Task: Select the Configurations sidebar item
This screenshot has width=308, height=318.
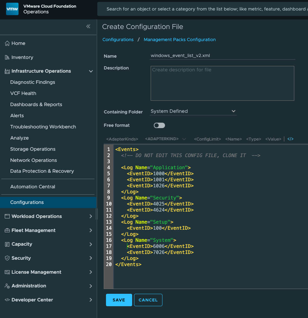Action: [48, 202]
